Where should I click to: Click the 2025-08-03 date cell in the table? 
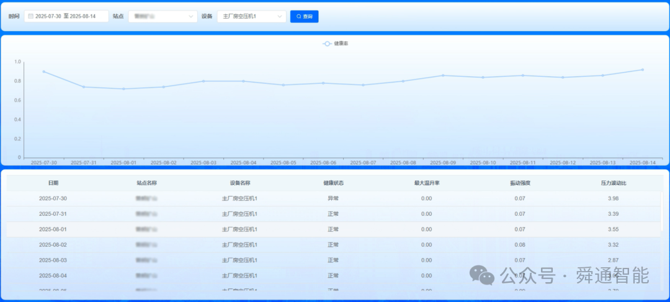(53, 260)
